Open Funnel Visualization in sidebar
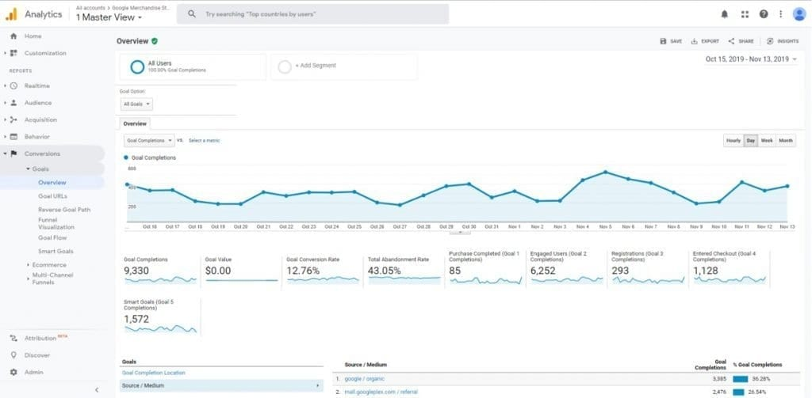The height and width of the screenshot is (398, 812). (x=56, y=223)
